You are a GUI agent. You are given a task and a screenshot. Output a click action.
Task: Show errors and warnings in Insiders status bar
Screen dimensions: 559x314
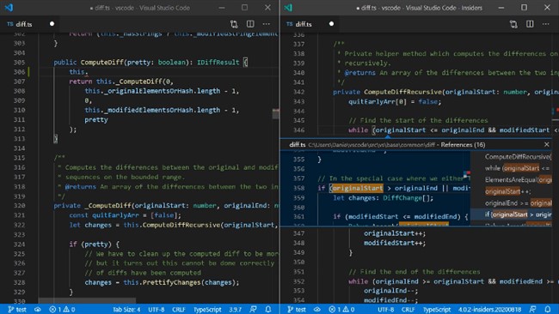click(341, 310)
